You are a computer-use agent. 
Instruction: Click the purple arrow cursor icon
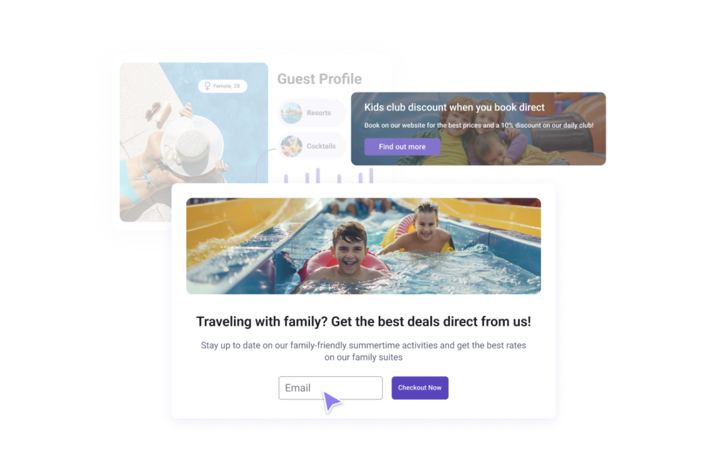(x=332, y=401)
